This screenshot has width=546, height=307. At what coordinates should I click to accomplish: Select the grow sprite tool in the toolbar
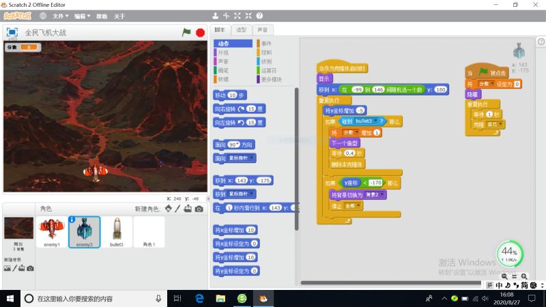point(237,15)
